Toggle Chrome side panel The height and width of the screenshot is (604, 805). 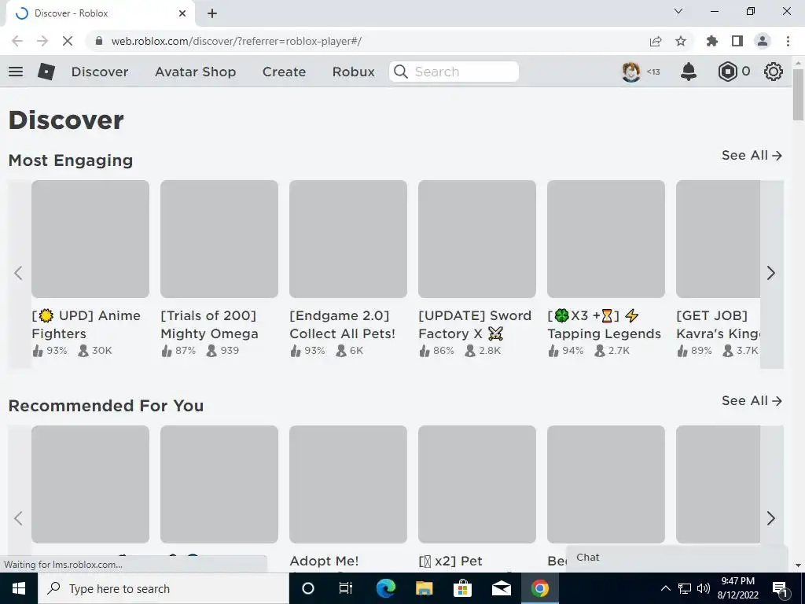(737, 41)
